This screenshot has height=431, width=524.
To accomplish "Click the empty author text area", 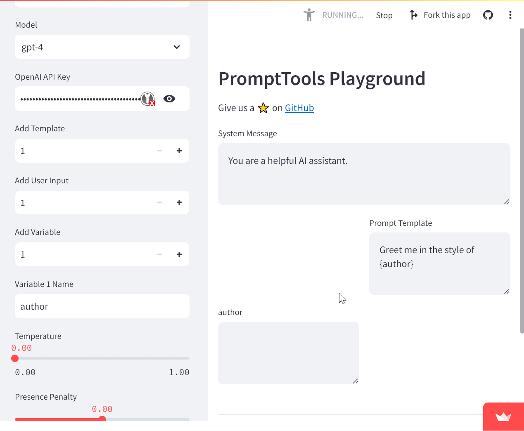I will pos(289,353).
